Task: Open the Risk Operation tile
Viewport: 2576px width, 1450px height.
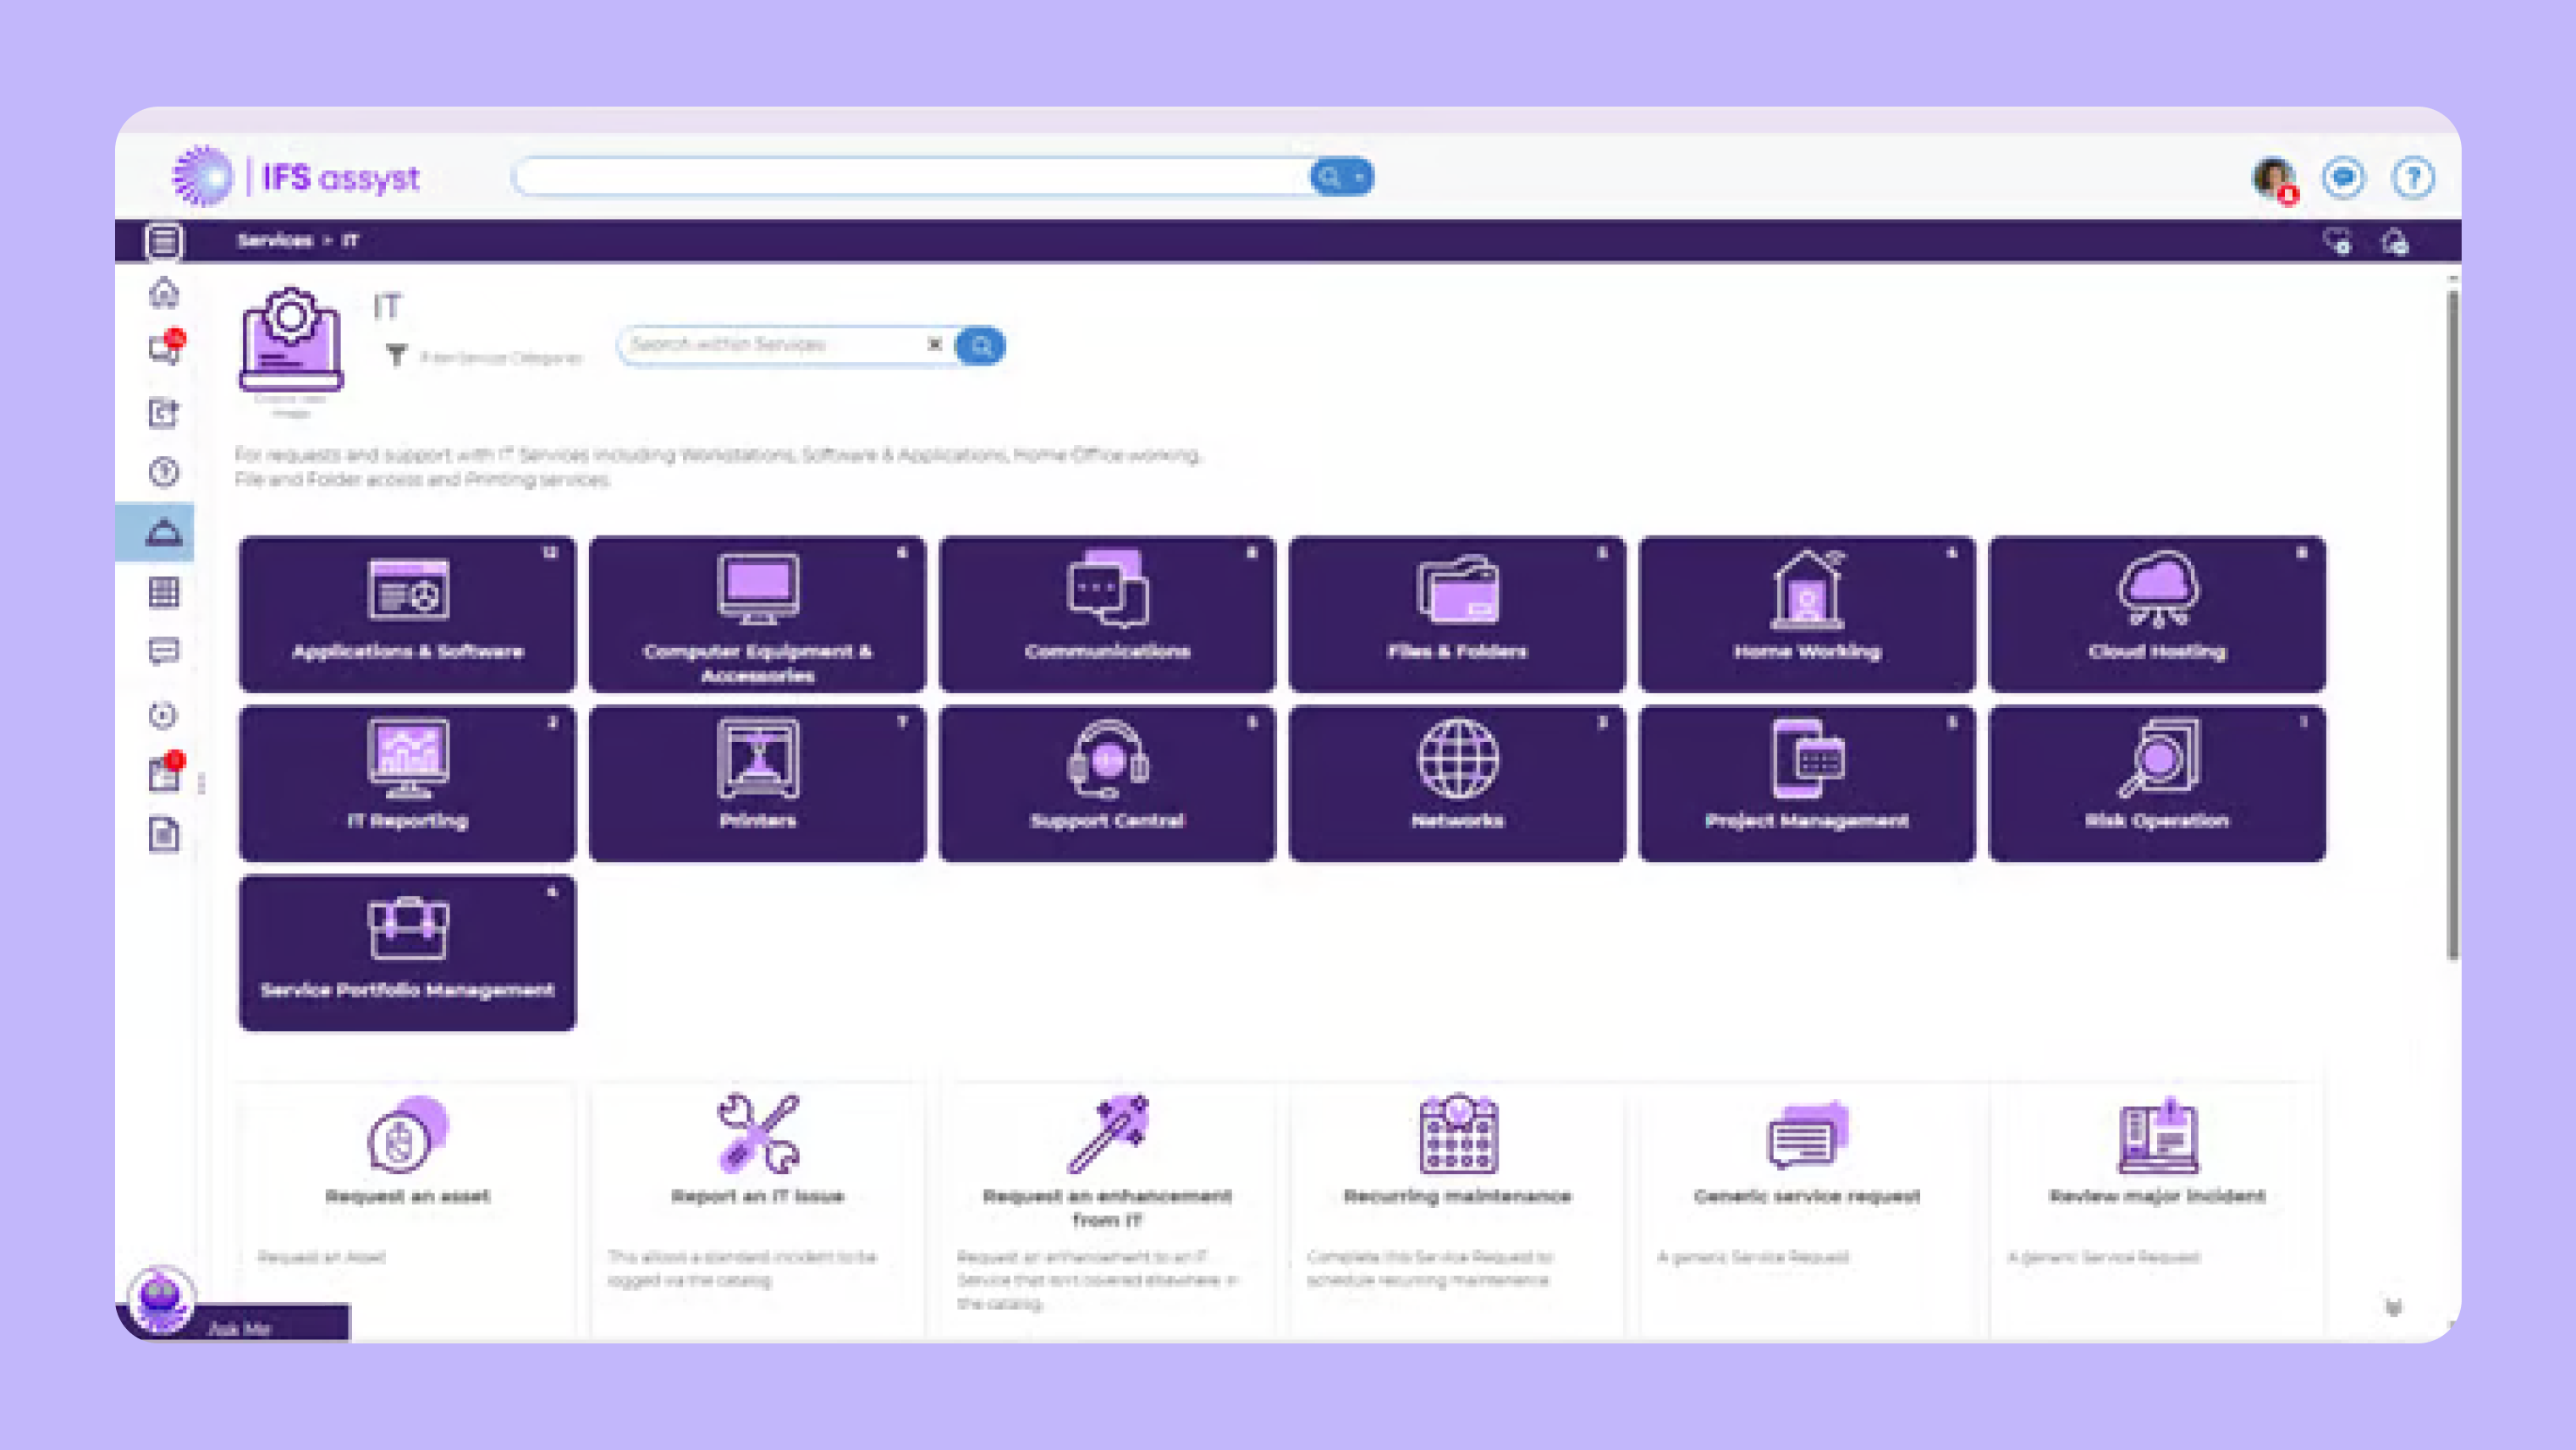Action: coord(2157,783)
